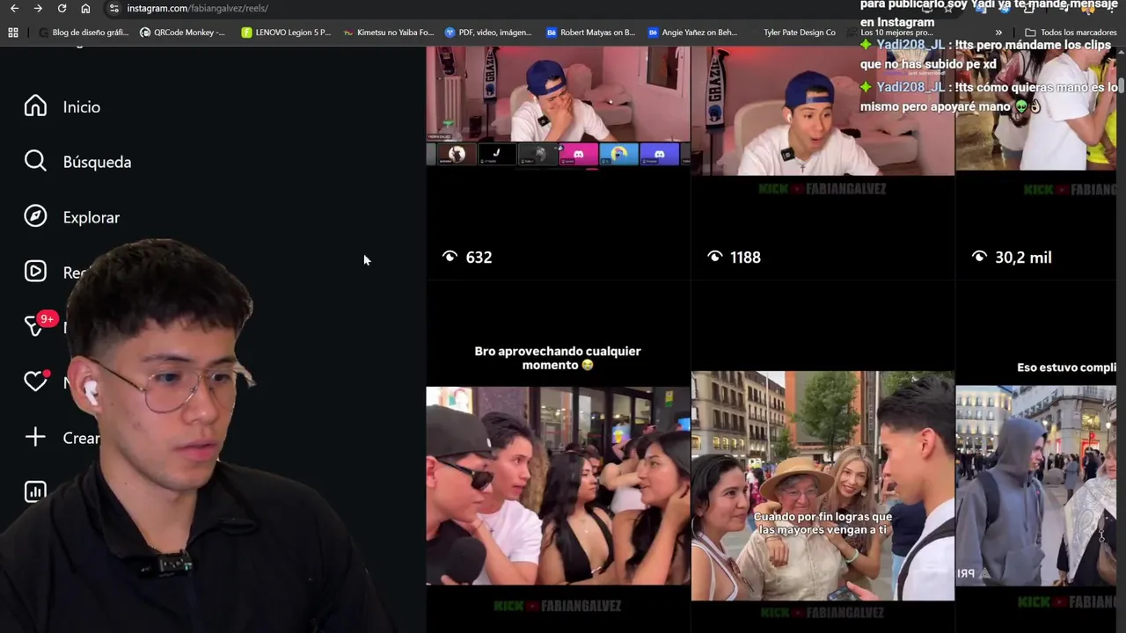Open the 'Kimetsu no Yaiba Fo...' bookmark
This screenshot has width=1126, height=633.
(x=388, y=33)
